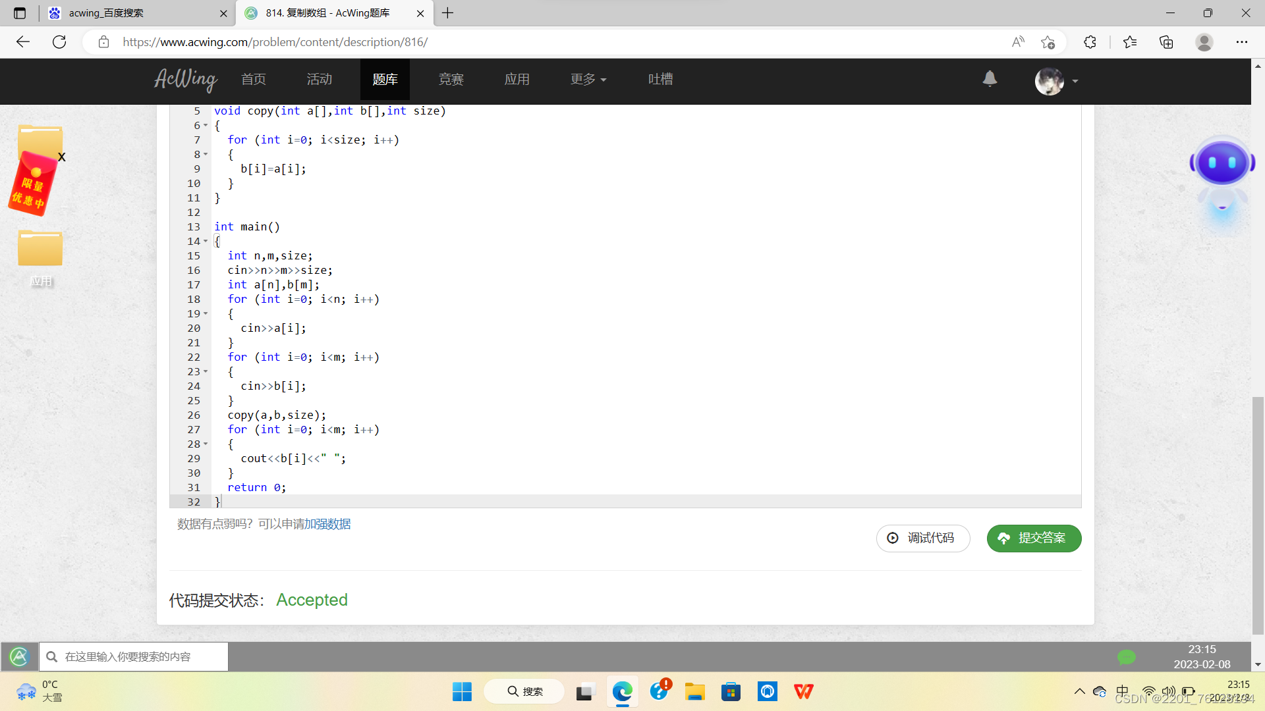Image resolution: width=1265 pixels, height=711 pixels.
Task: Click the 调试代码 debug button
Action: pos(922,538)
